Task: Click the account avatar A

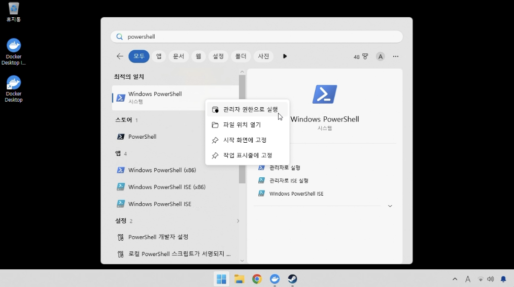Action: pos(380,57)
